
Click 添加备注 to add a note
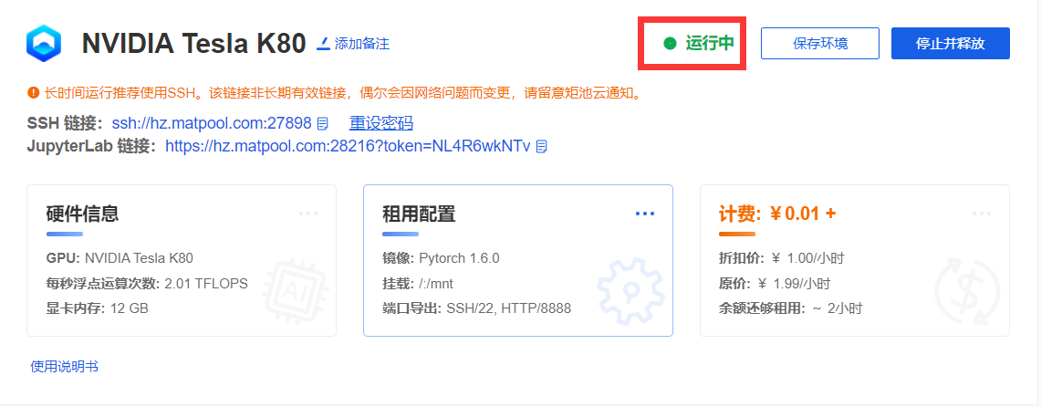(x=362, y=44)
